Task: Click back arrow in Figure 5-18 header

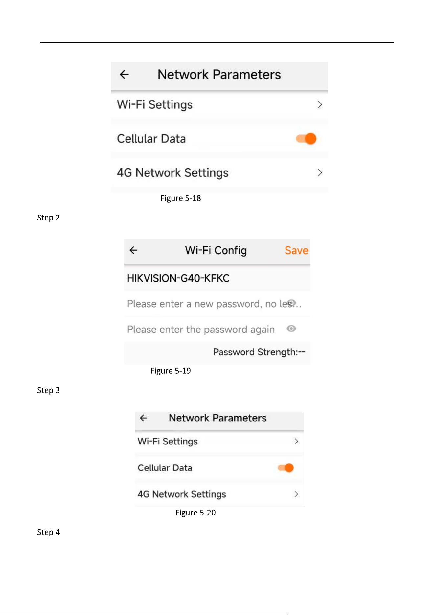Action: coord(124,75)
